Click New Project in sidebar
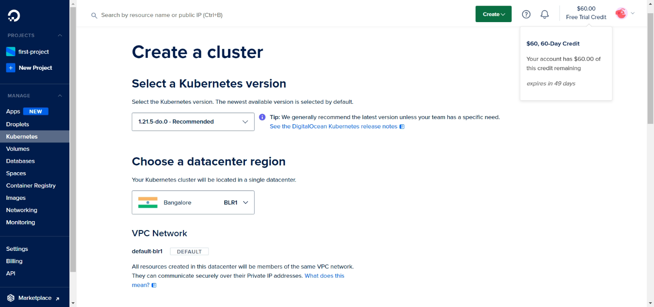 (35, 68)
